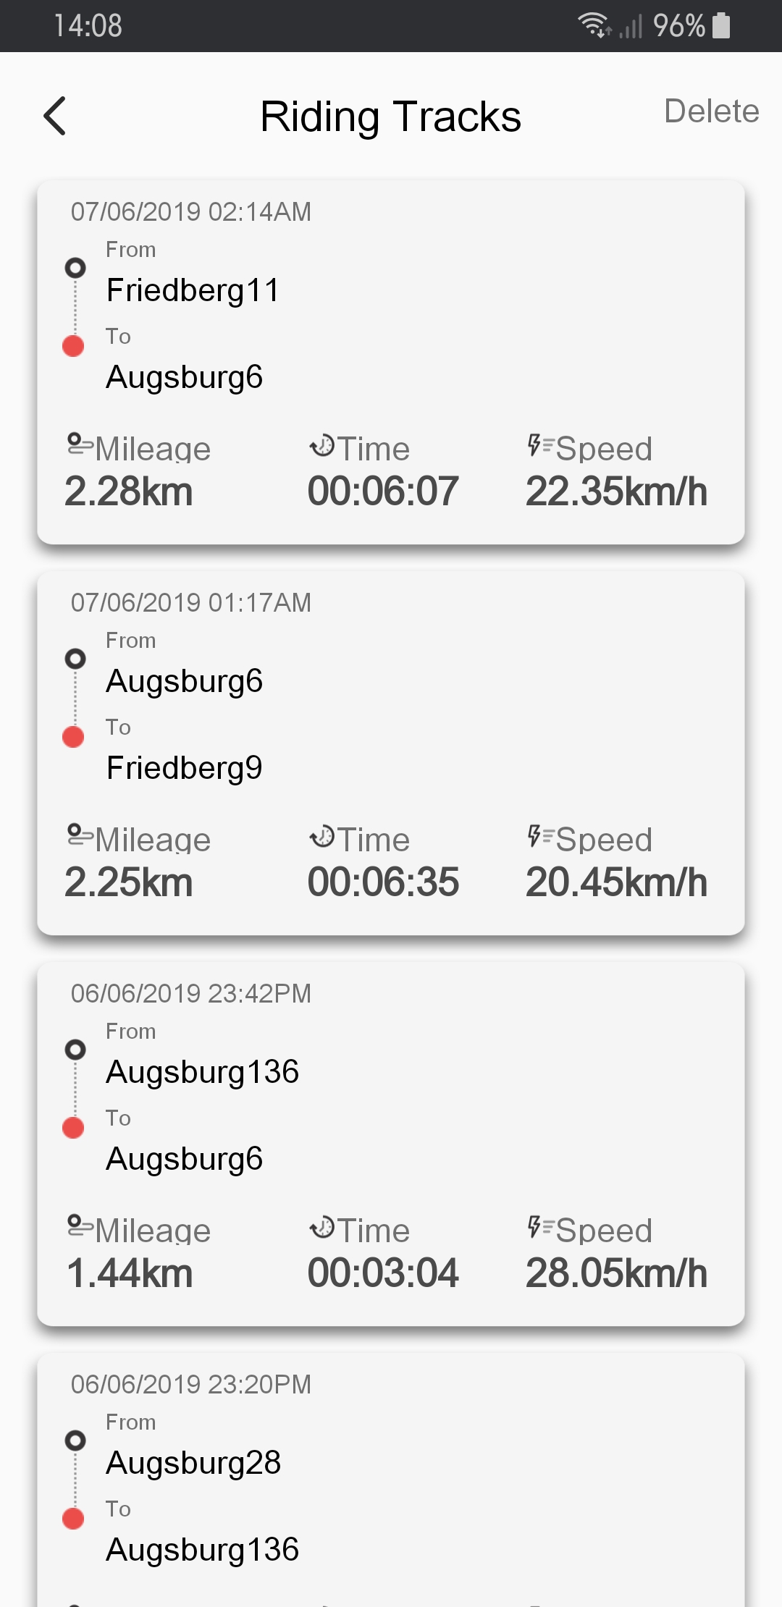Viewport: 782px width, 1607px height.
Task: Tap the 22.35km/h speed value
Action: tap(616, 492)
